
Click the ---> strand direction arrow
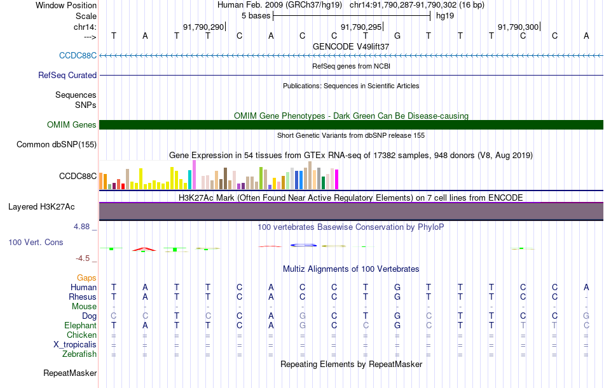click(90, 37)
